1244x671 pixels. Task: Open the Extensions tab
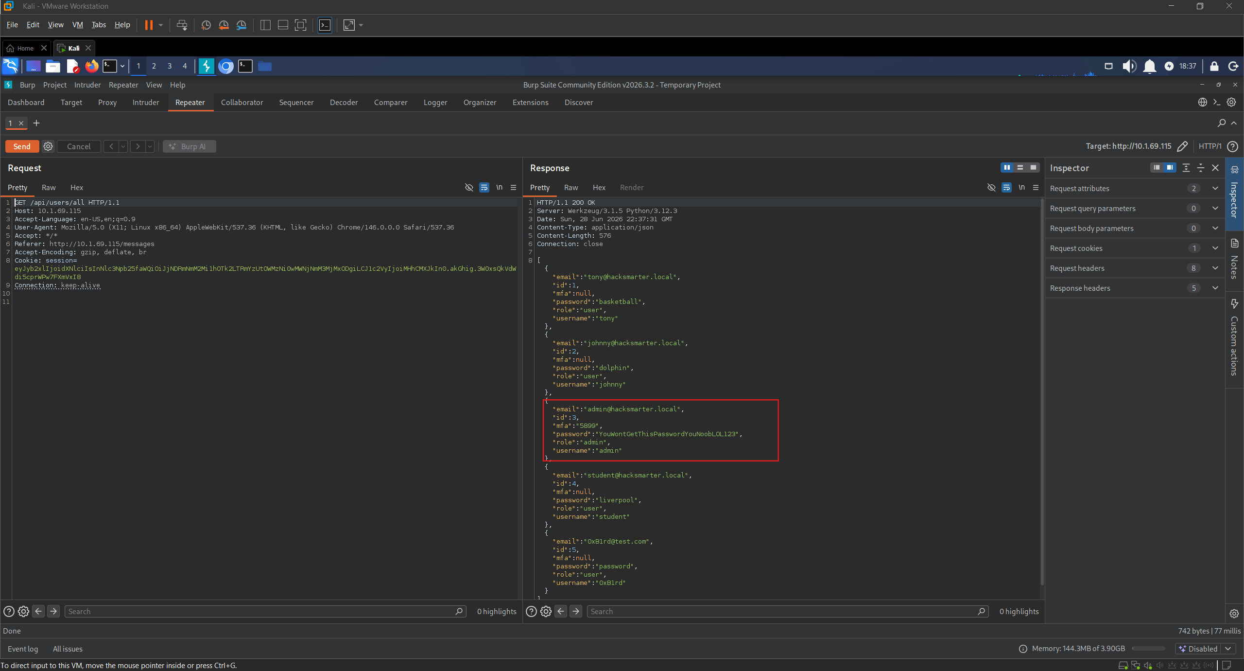coord(530,103)
